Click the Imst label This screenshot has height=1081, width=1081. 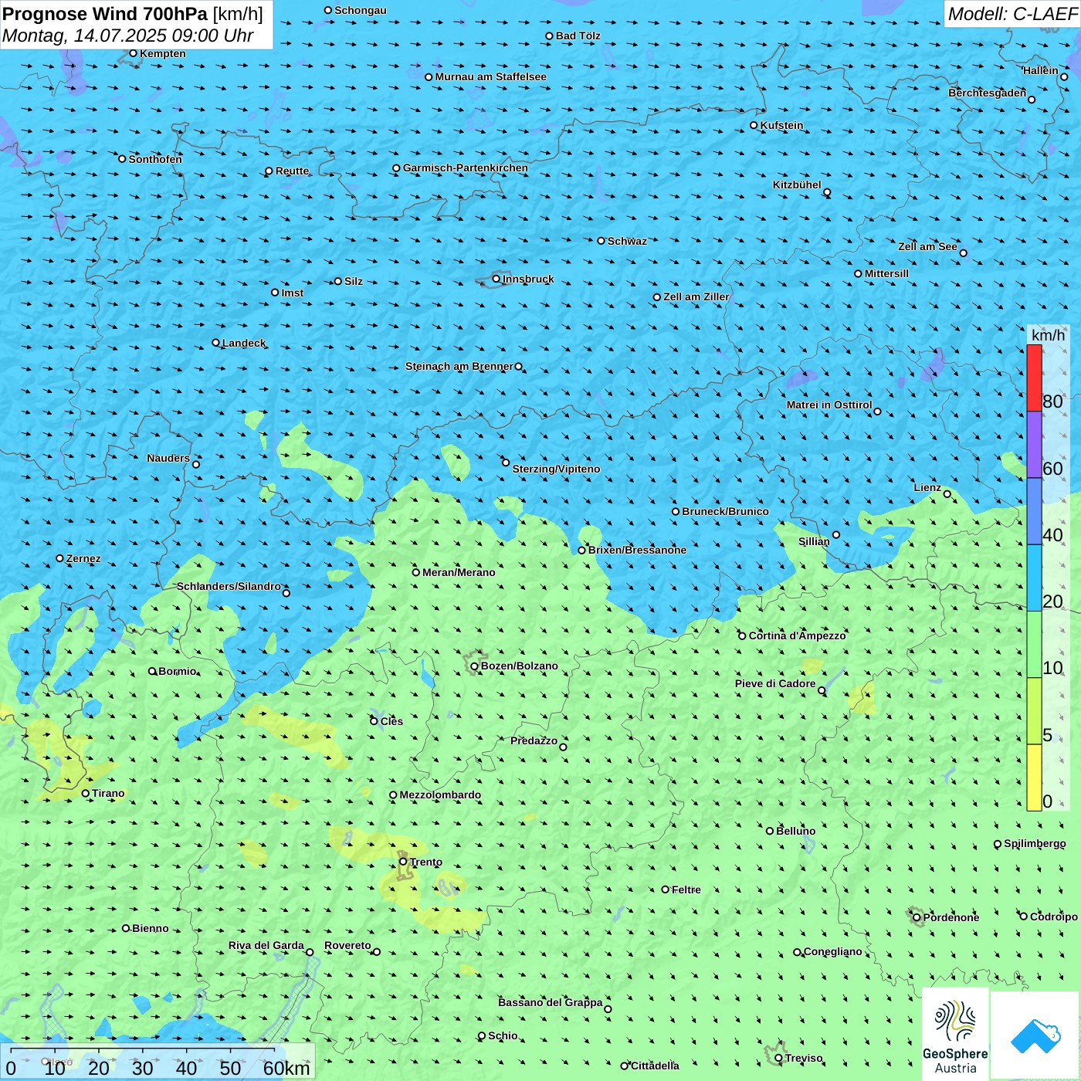(292, 293)
